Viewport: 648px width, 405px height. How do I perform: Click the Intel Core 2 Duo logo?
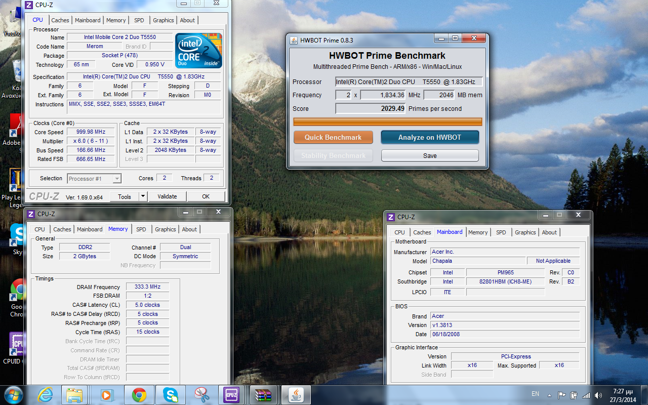point(198,51)
